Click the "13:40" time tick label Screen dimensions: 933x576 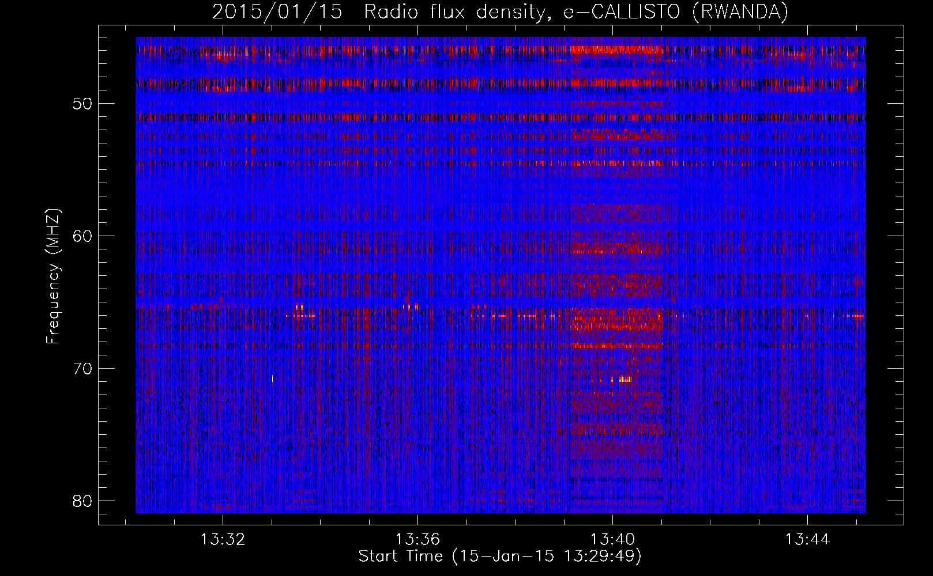point(612,539)
